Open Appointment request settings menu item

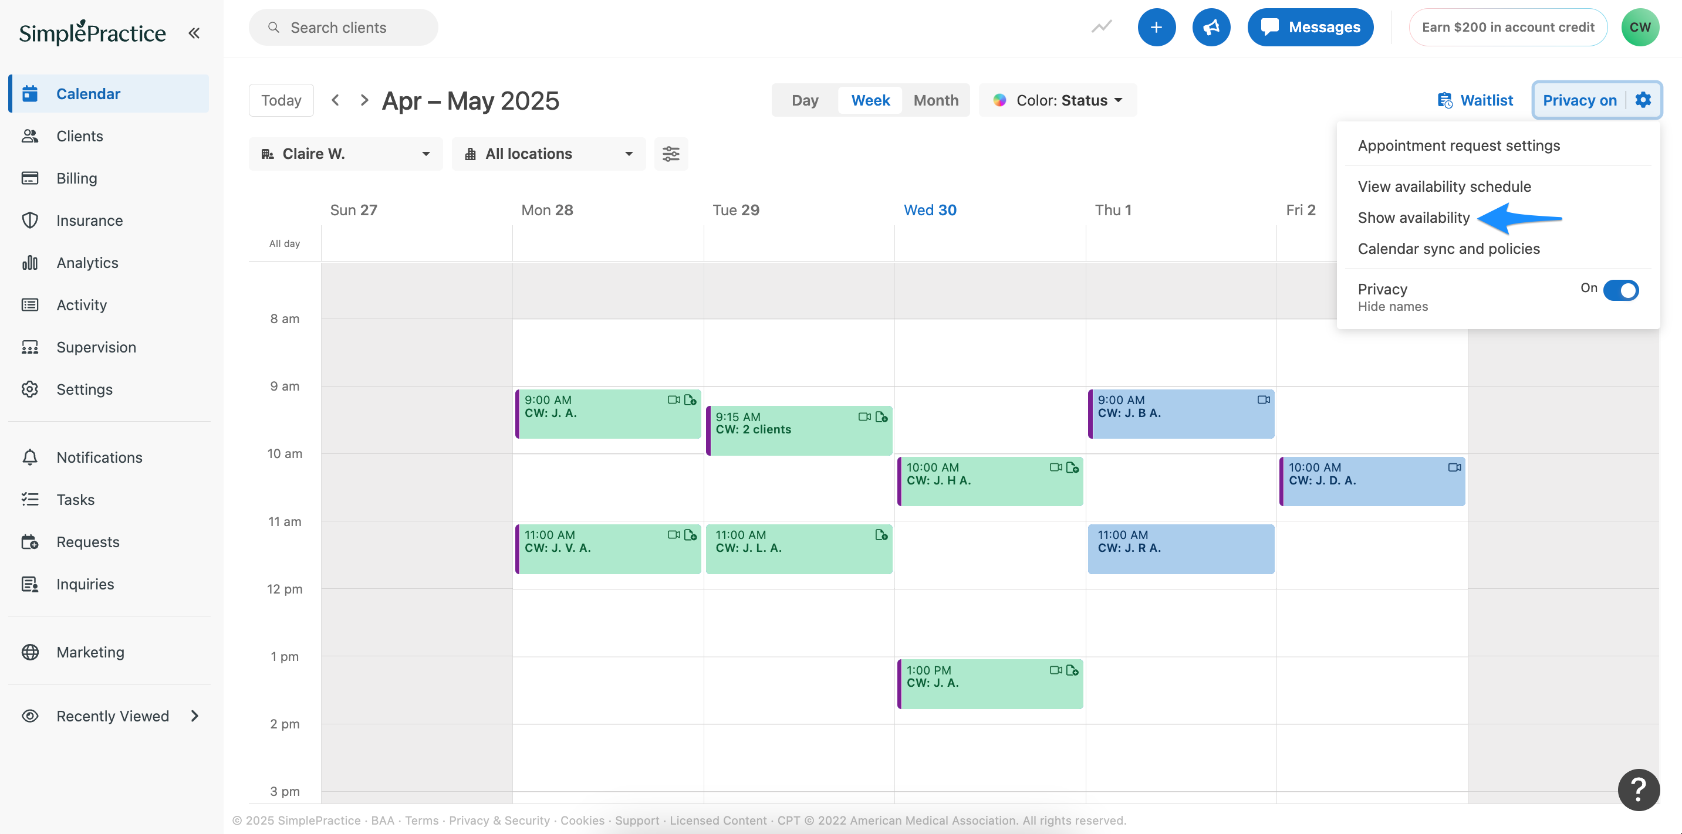[x=1458, y=145]
